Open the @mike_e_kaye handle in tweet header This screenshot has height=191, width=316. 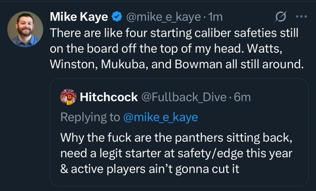click(163, 17)
